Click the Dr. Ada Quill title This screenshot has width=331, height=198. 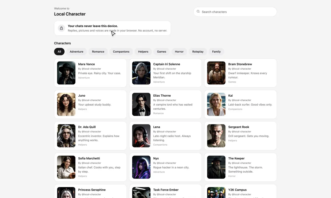coord(87,127)
